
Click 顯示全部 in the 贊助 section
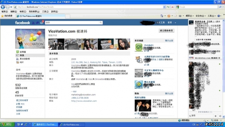point(169,94)
